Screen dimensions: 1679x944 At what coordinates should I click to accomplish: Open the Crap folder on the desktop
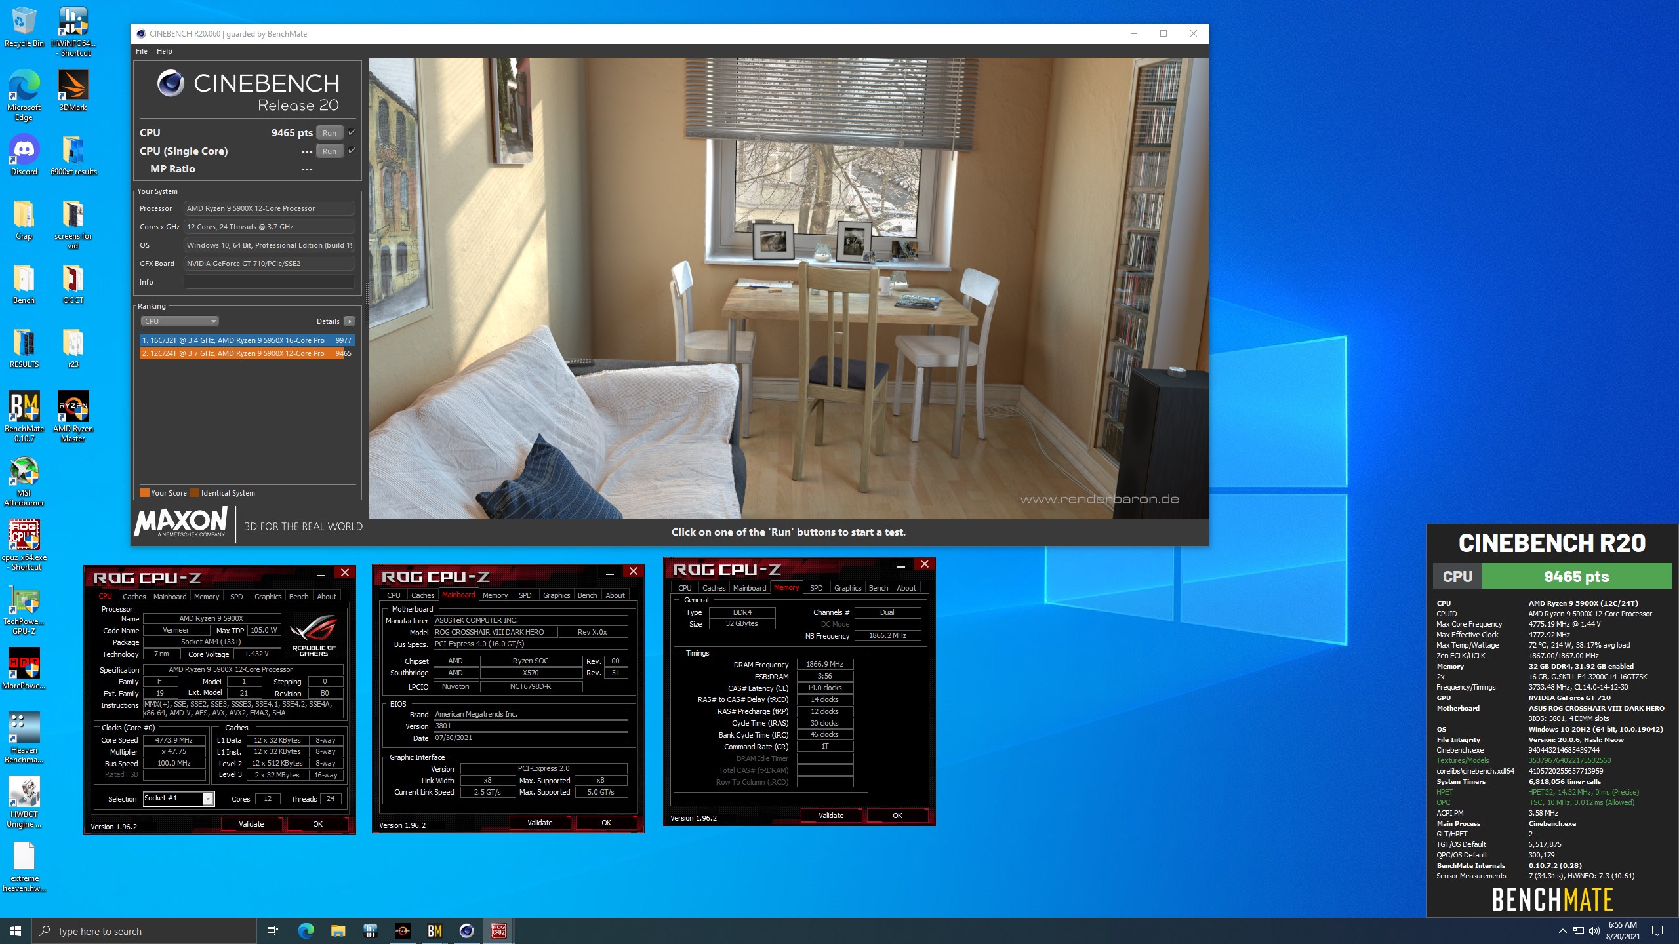(24, 219)
